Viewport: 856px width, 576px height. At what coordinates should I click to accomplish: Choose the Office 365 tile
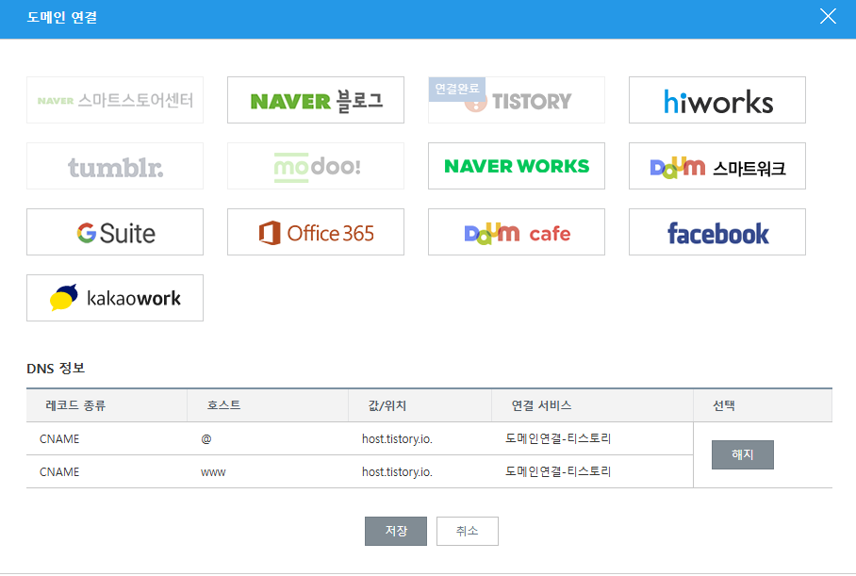[316, 232]
